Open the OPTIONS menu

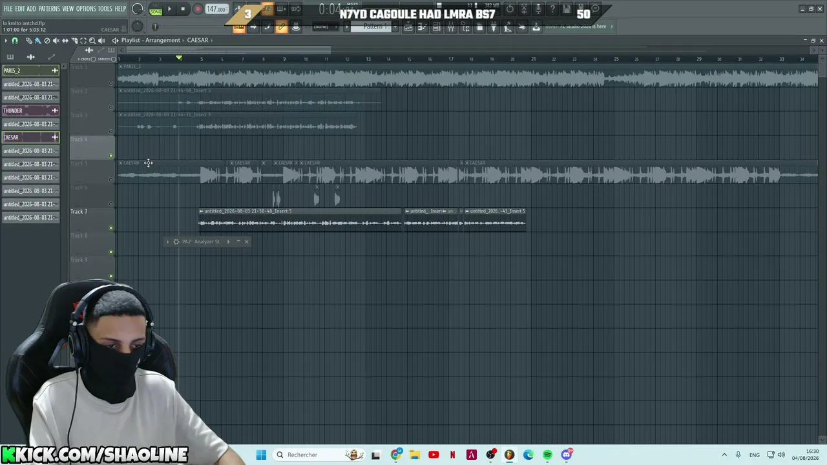[86, 9]
